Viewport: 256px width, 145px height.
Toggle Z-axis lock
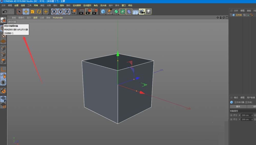click(x=67, y=12)
